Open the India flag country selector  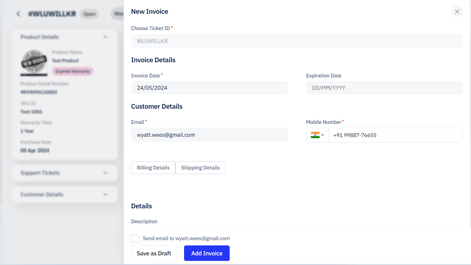(317, 135)
